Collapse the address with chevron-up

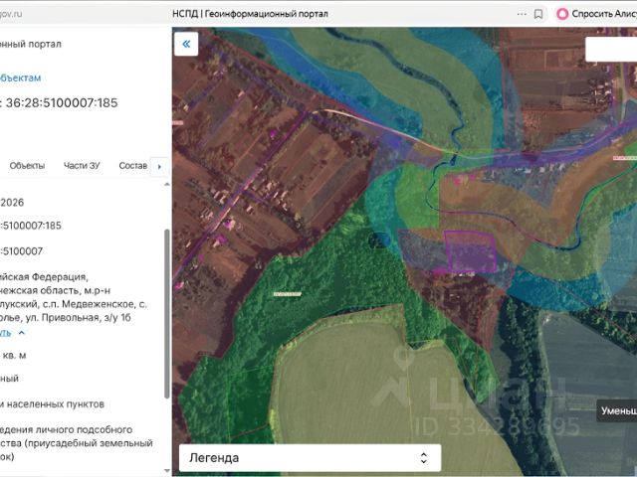(x=22, y=333)
